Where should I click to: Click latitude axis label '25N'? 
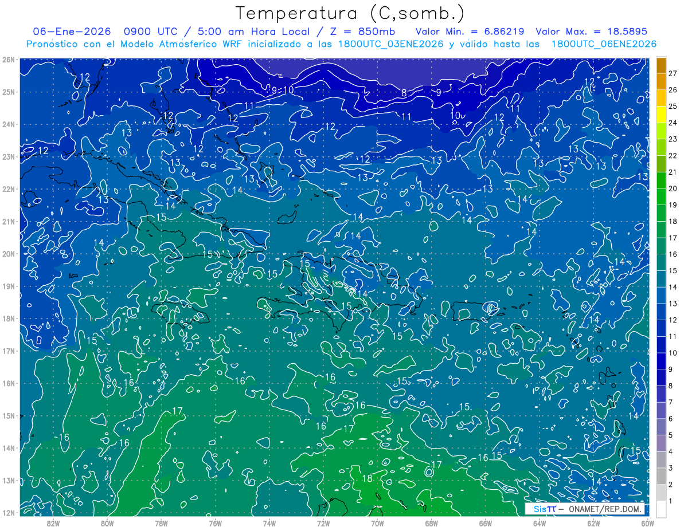click(x=9, y=92)
